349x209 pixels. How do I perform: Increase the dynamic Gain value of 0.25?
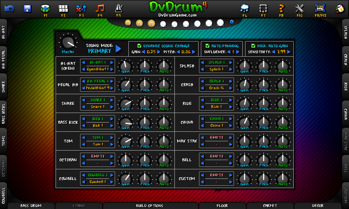(x=159, y=52)
